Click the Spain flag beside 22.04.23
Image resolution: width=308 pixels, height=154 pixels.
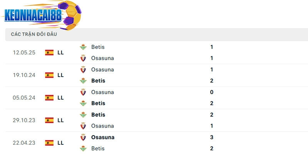[x=49, y=143]
